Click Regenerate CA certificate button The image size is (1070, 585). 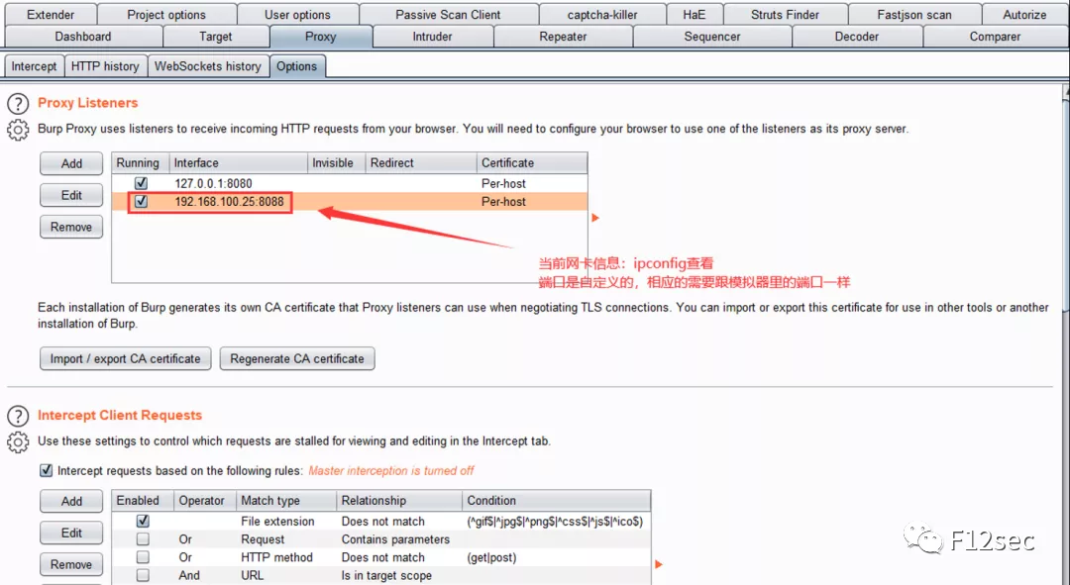[297, 358]
